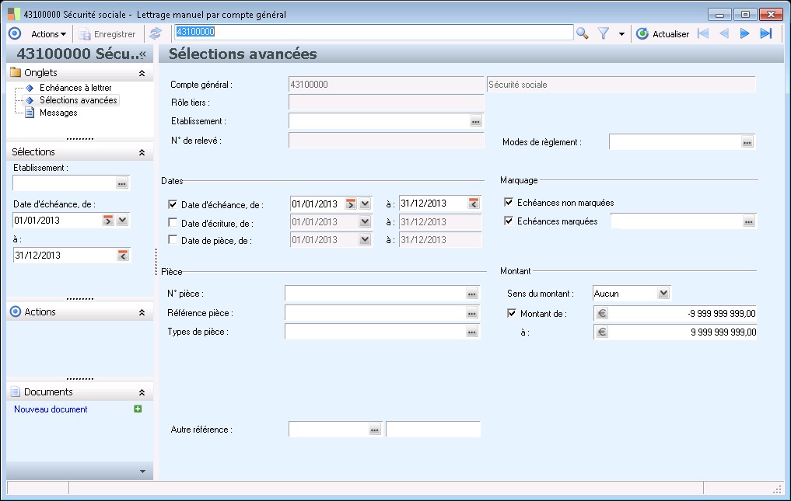Enable the Date de pièce checkbox
Screen dimensions: 791x501
173,240
